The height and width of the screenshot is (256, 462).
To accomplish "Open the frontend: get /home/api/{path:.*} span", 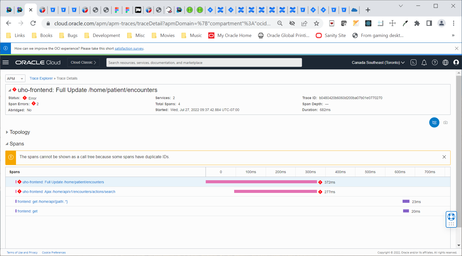I will (x=43, y=202).
